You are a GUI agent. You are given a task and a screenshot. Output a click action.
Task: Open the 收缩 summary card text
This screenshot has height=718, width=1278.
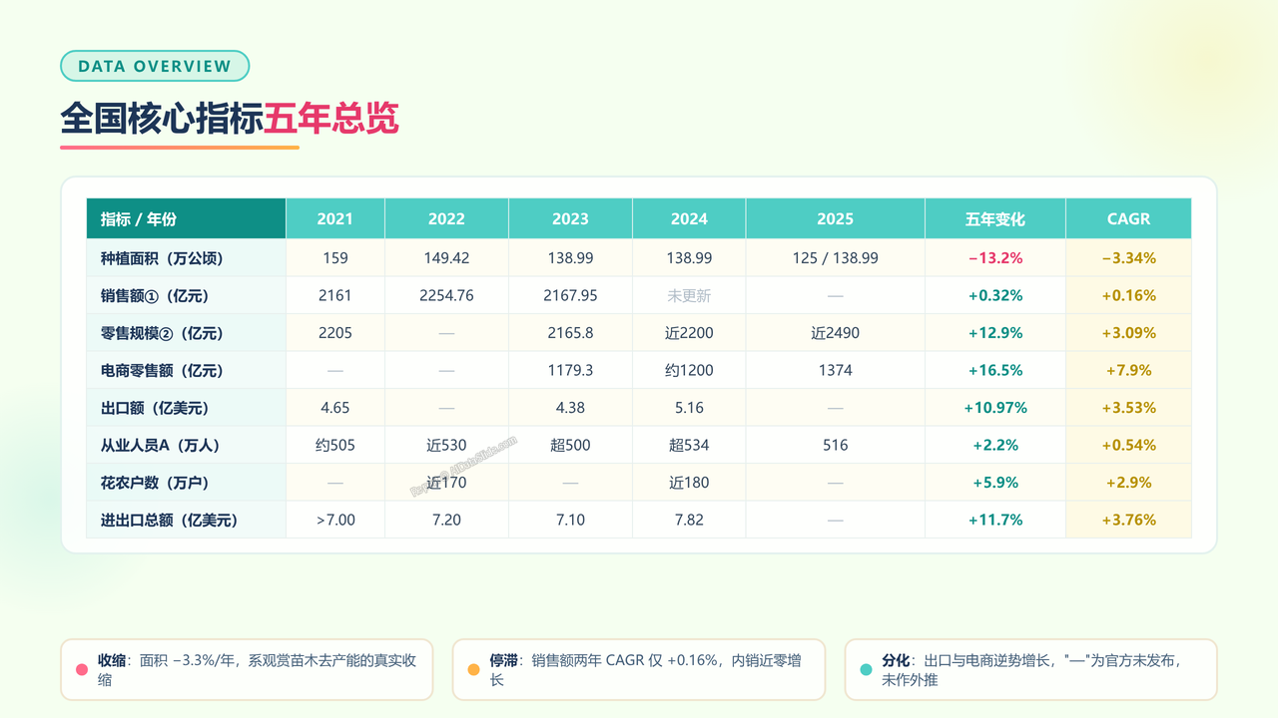[x=257, y=670]
